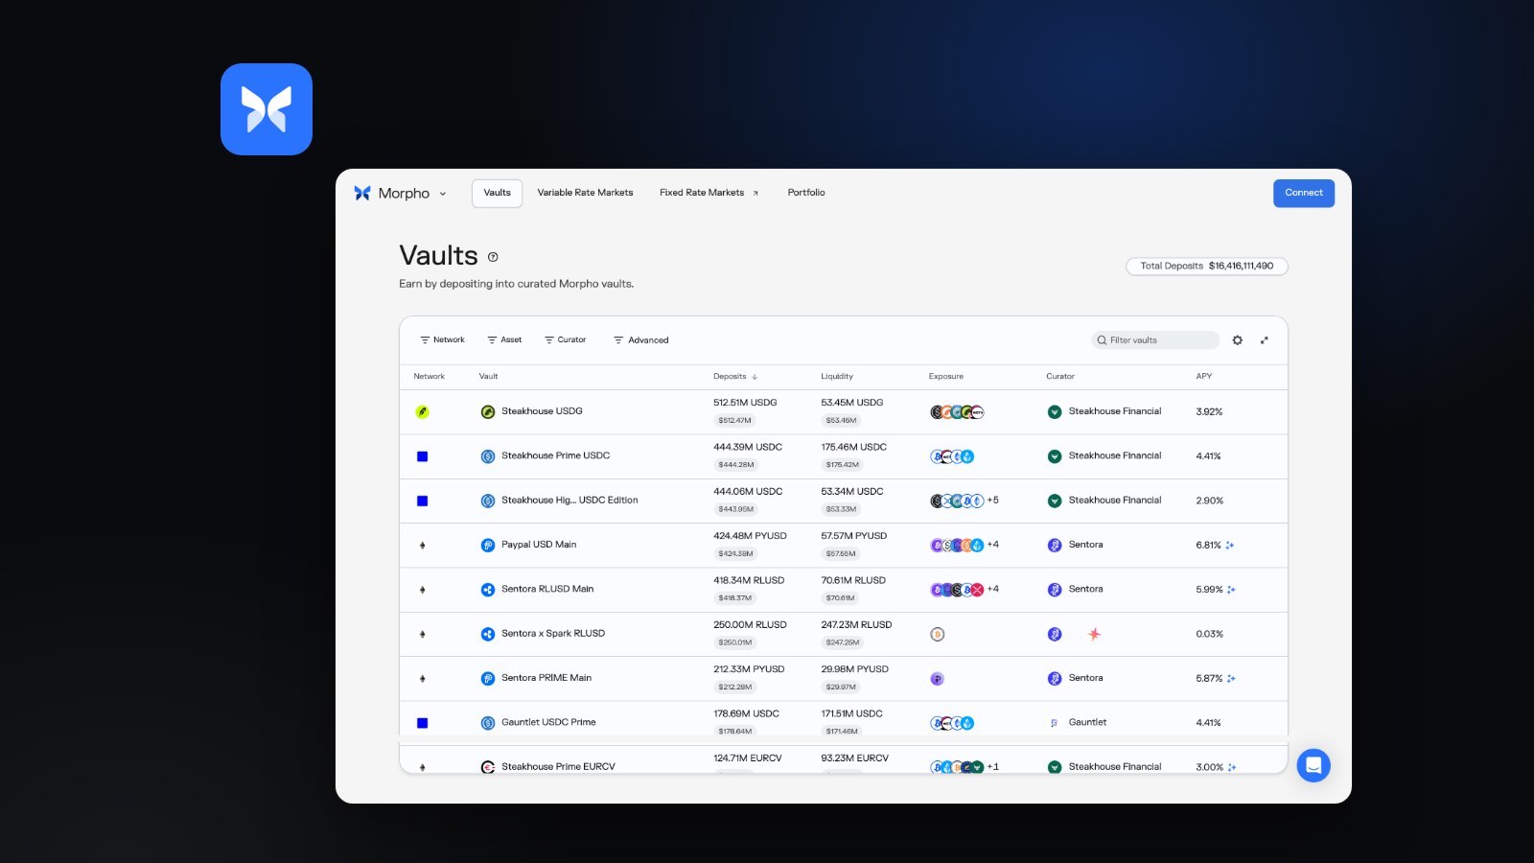
Task: Click Base network icon in Gauntlet USDC Prime row
Action: pyautogui.click(x=422, y=723)
